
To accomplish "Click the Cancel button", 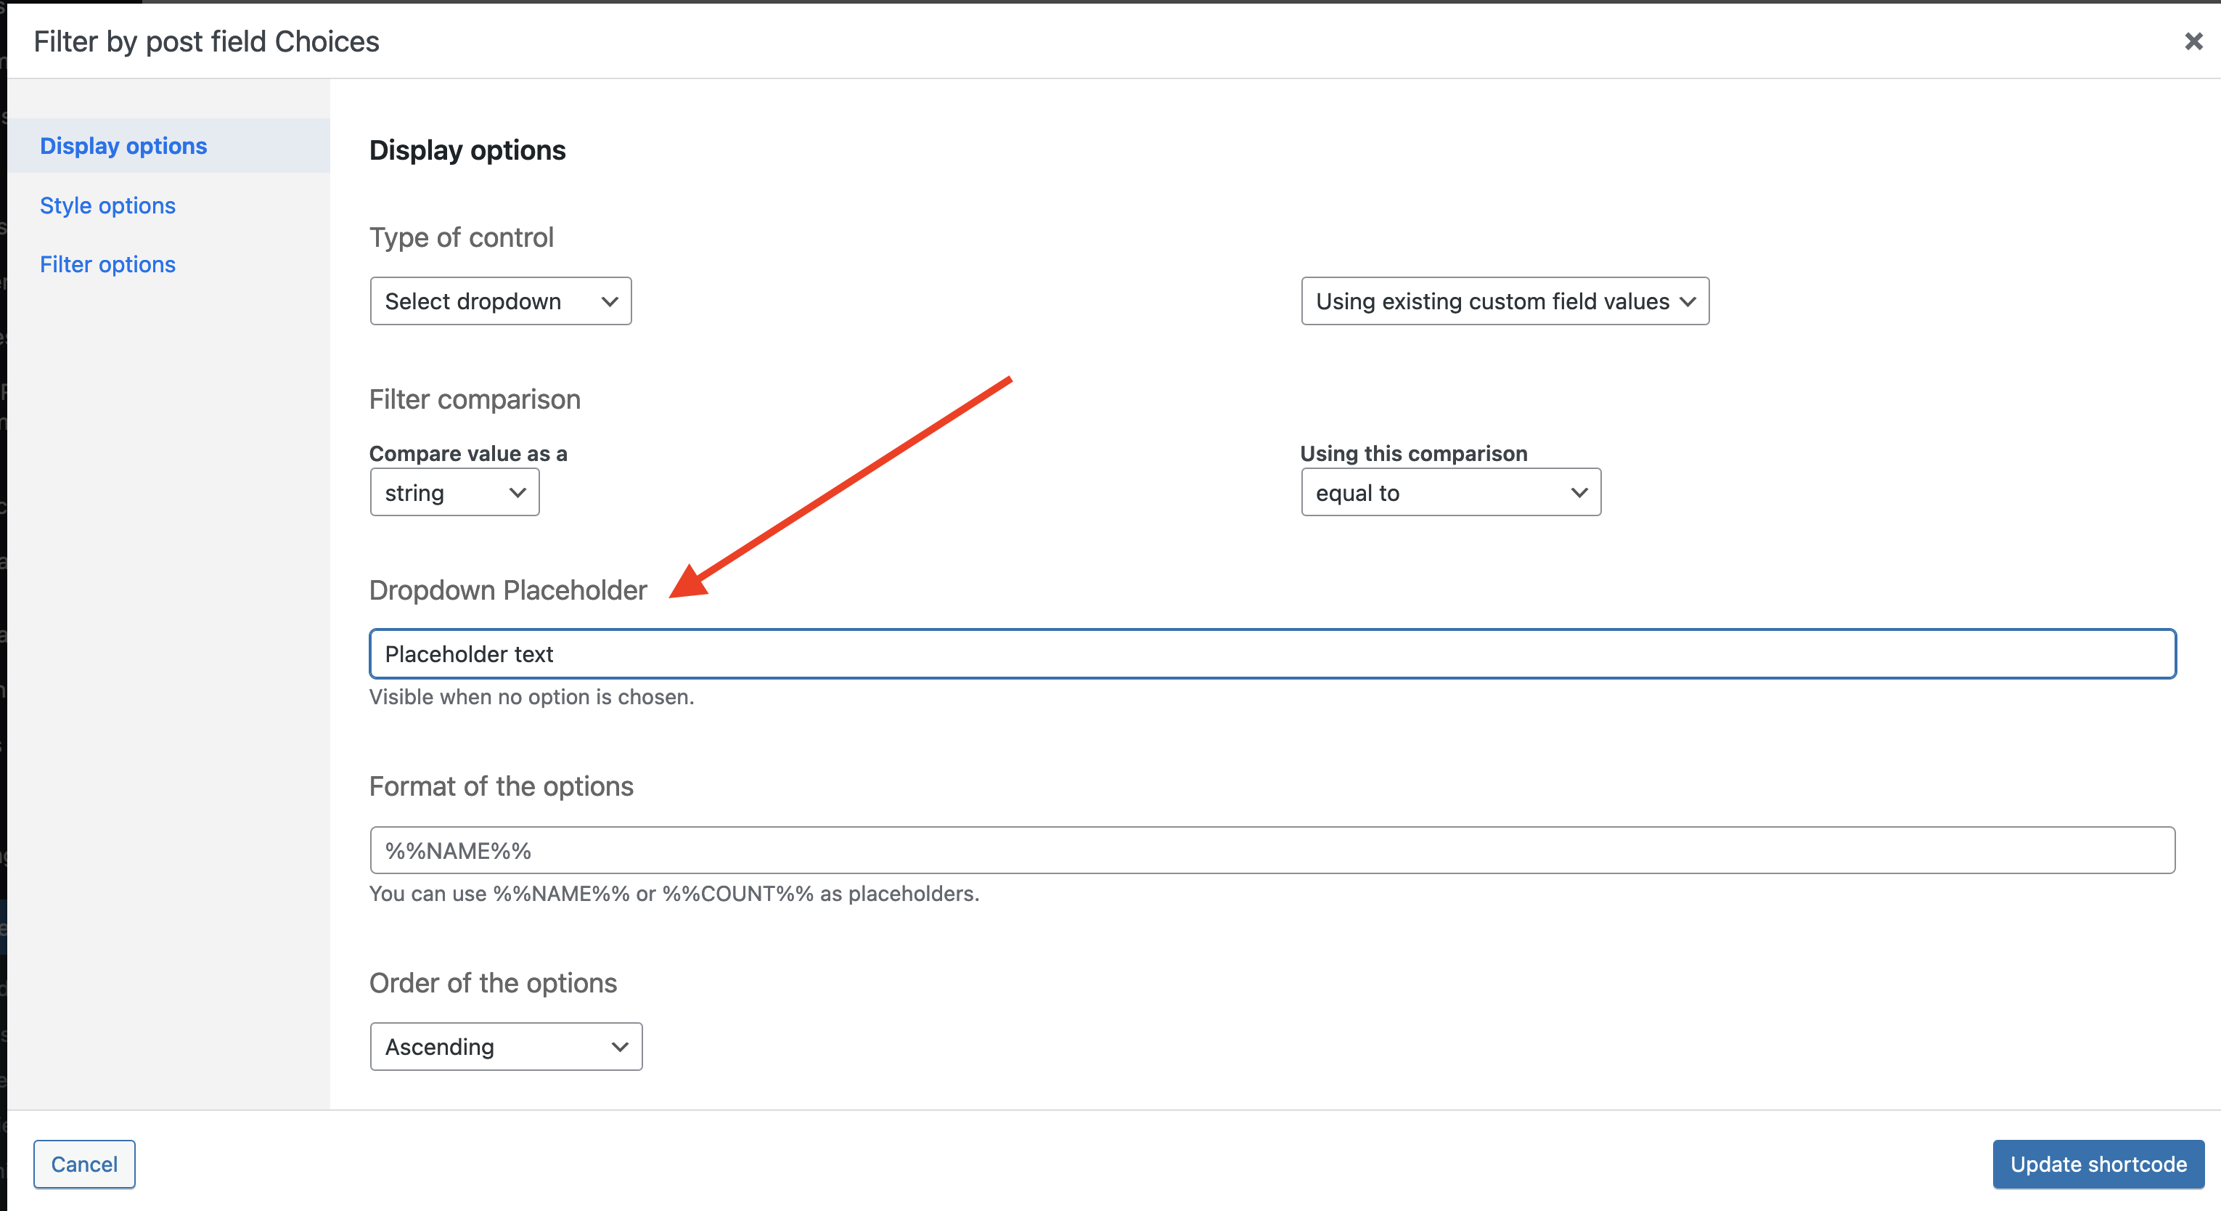I will click(84, 1164).
